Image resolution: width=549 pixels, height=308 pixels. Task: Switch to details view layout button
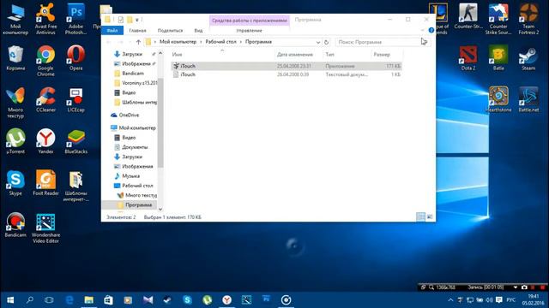420,216
